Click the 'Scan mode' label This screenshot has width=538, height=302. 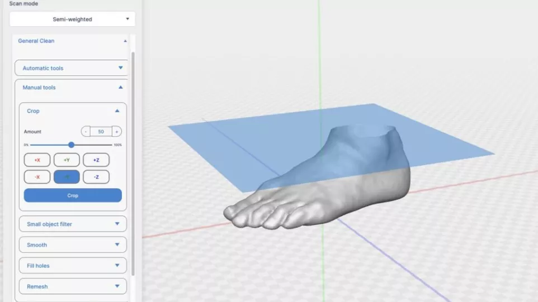click(23, 3)
